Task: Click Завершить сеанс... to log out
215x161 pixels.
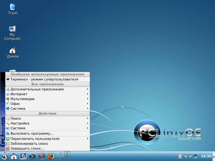Action: 27,148
